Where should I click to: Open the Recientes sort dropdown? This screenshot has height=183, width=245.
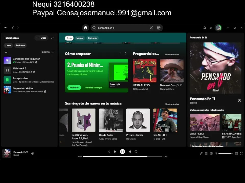47,52
